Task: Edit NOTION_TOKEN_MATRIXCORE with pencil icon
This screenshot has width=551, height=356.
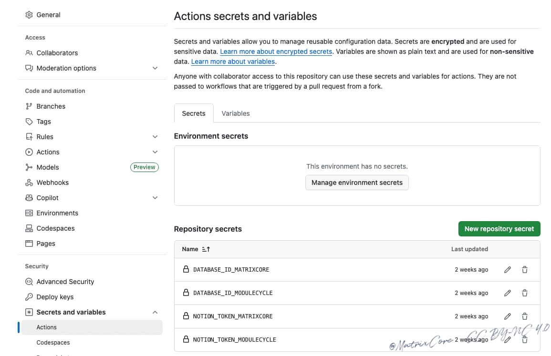Action: (508, 316)
